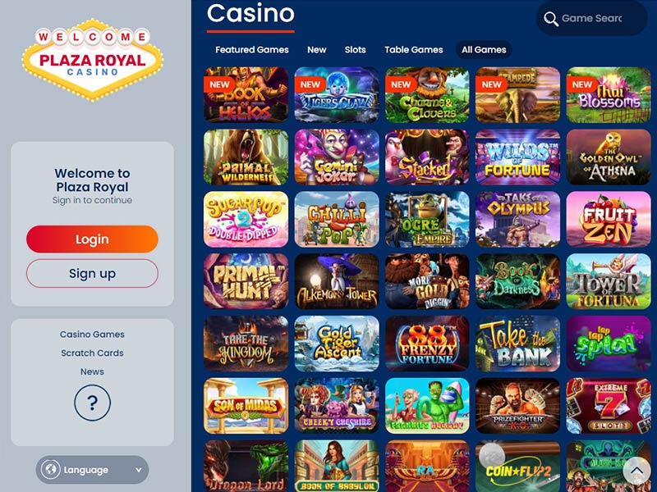Open the Book of Helios game tile

[x=246, y=95]
